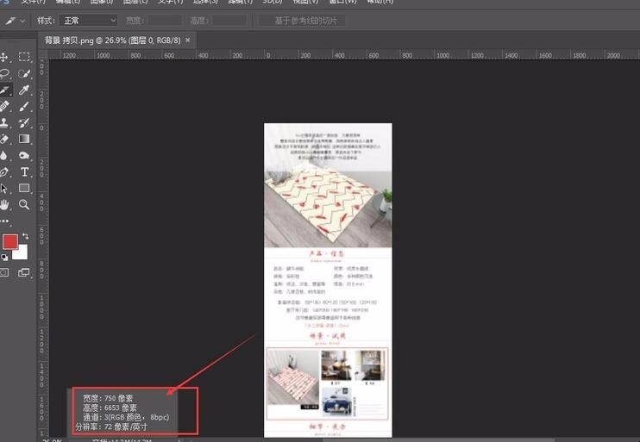Screen dimensions: 640x442
Task: Switch to the 背景 拷贝.png document tab
Action: 112,40
